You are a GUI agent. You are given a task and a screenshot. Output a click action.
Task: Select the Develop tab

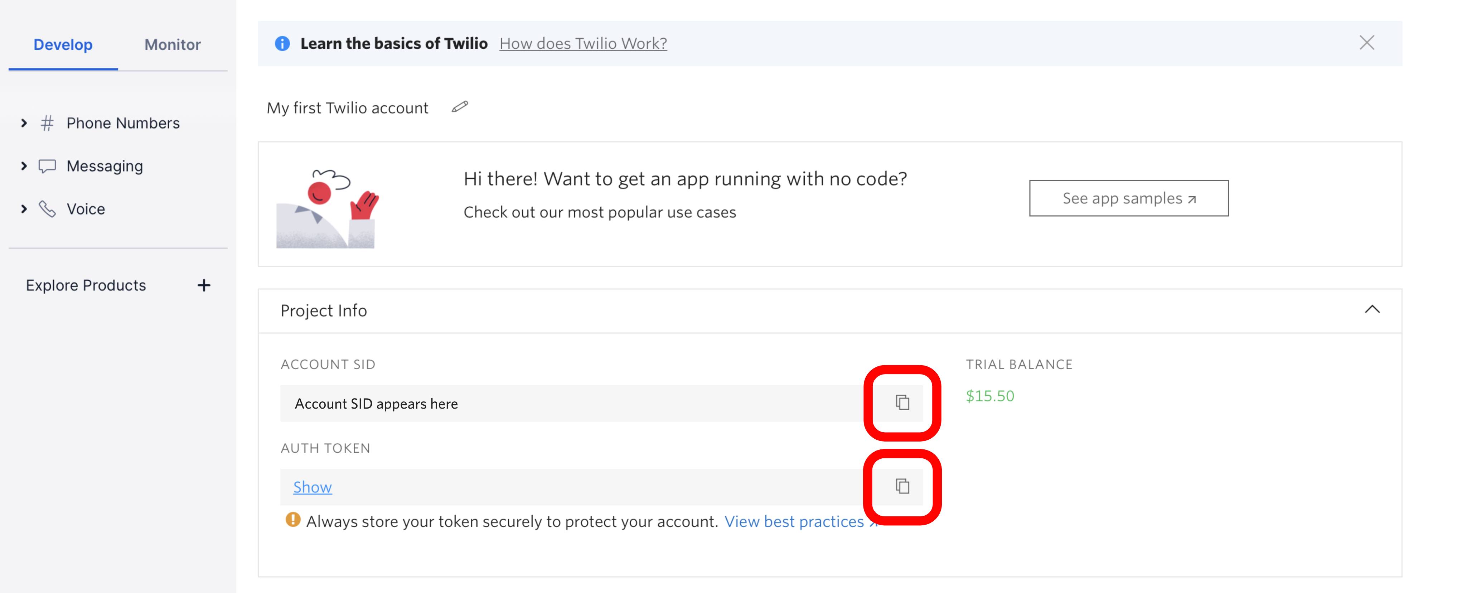63,44
